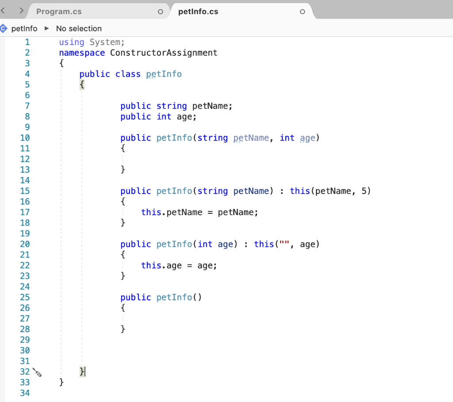Click the "this" keyword on line 15

(x=299, y=191)
